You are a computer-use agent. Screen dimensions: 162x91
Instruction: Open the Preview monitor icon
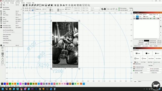[46, 5]
